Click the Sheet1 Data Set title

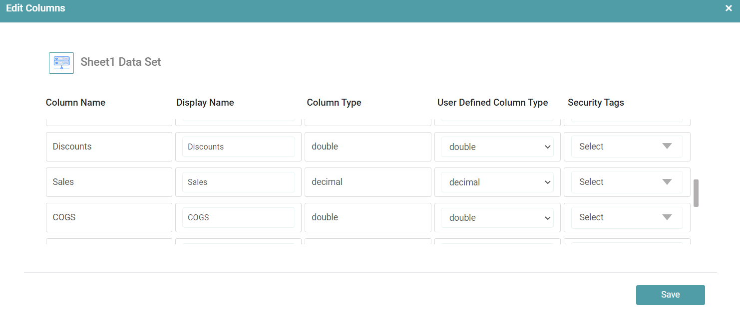coord(121,62)
